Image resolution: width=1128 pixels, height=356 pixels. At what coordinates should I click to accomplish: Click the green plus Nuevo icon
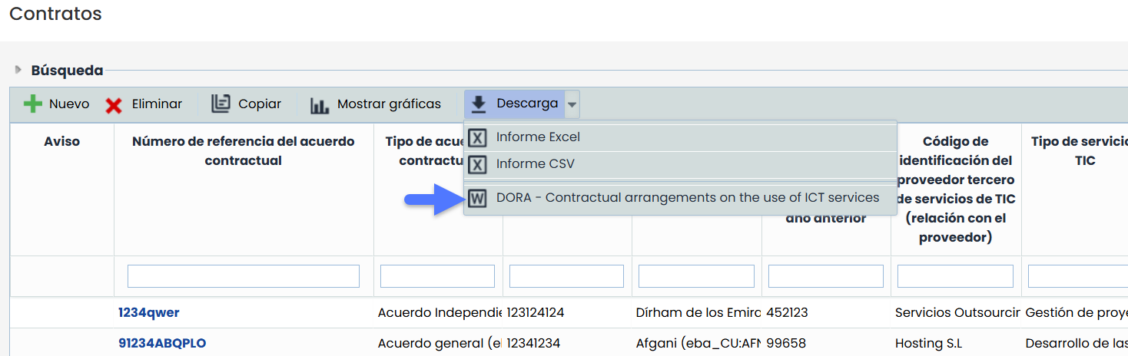tap(33, 104)
